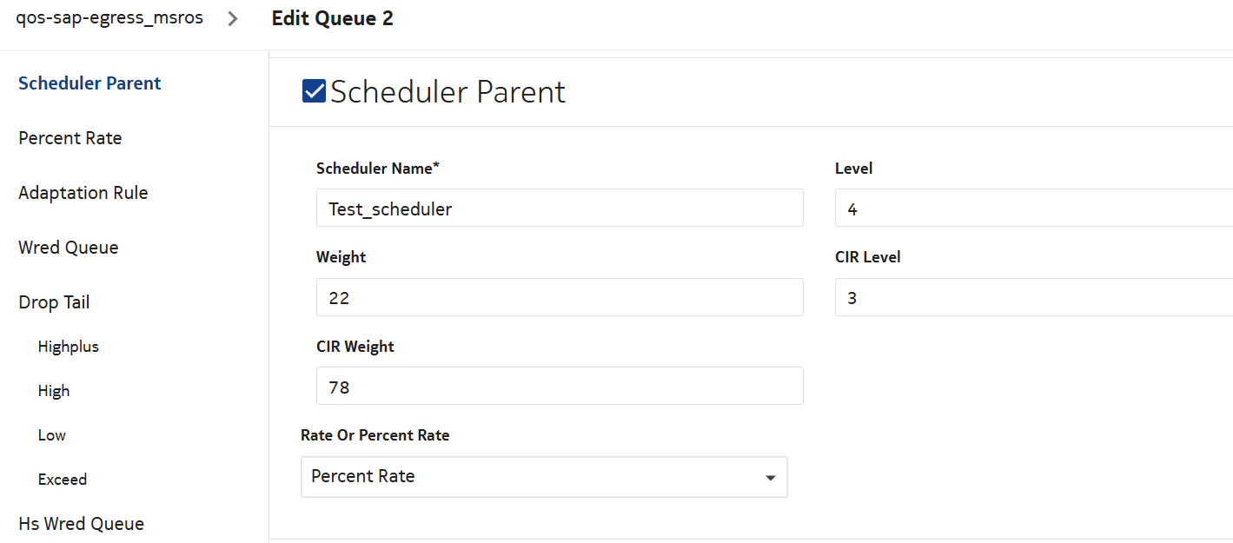The height and width of the screenshot is (543, 1233).
Task: Focus the CIR Level input field
Action: pyautogui.click(x=1033, y=297)
